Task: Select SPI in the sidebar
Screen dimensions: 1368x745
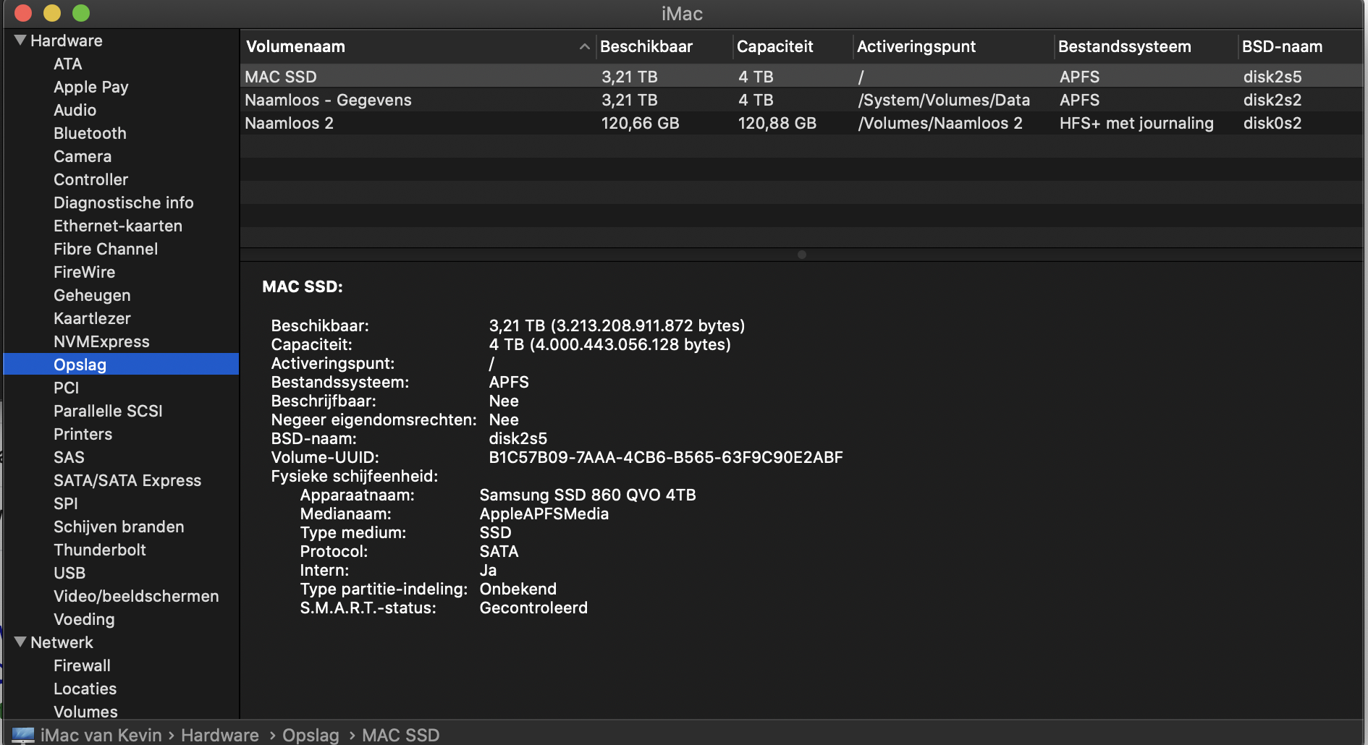Action: coord(65,503)
